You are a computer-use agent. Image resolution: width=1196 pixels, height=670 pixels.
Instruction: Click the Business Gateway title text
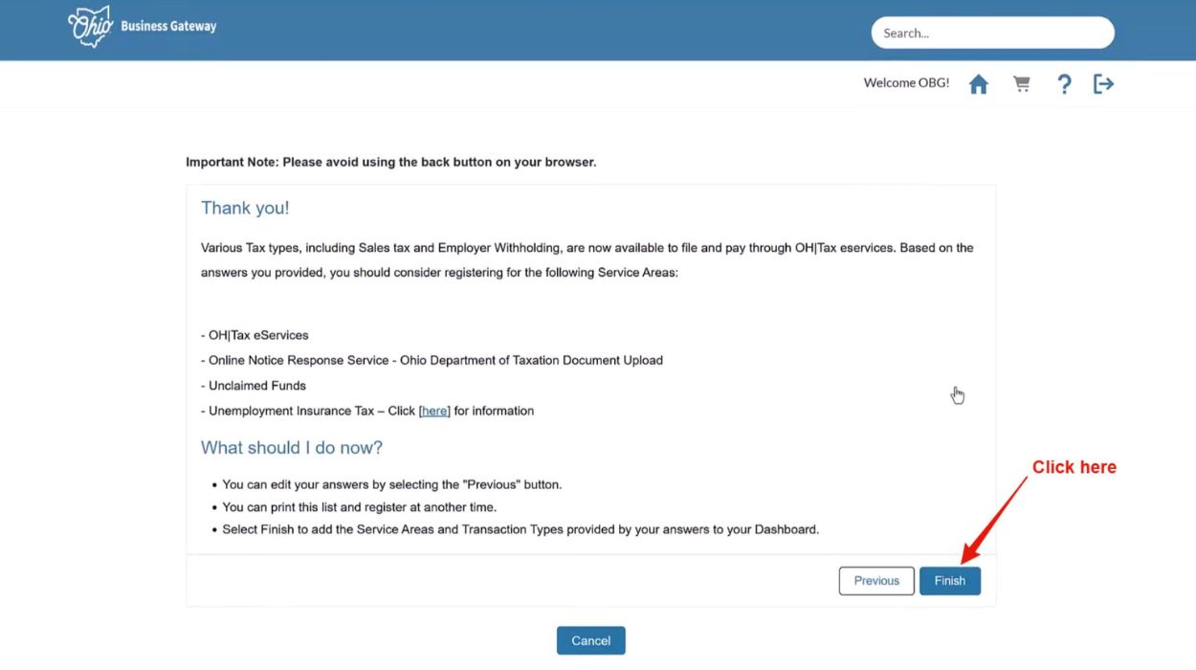click(x=168, y=27)
